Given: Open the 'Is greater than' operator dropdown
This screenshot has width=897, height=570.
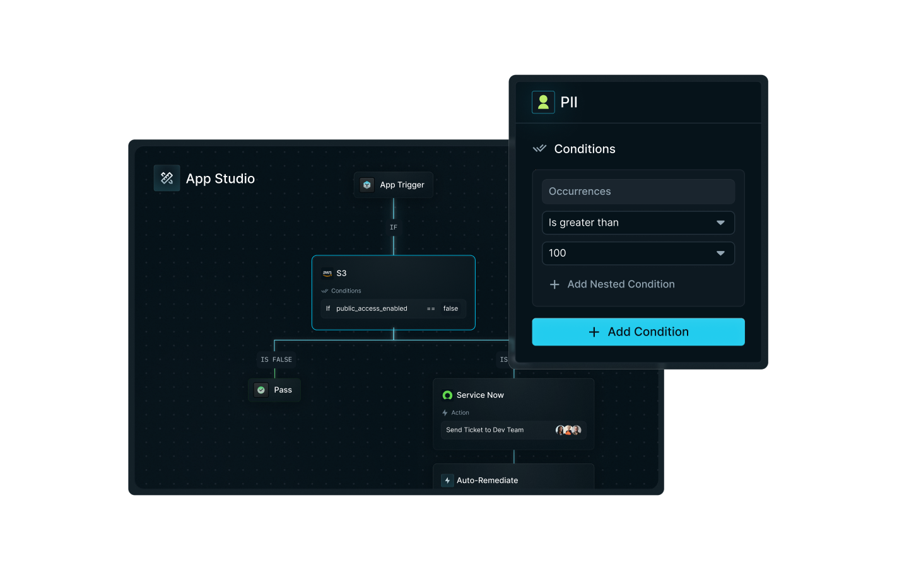Looking at the screenshot, I should click(x=638, y=223).
